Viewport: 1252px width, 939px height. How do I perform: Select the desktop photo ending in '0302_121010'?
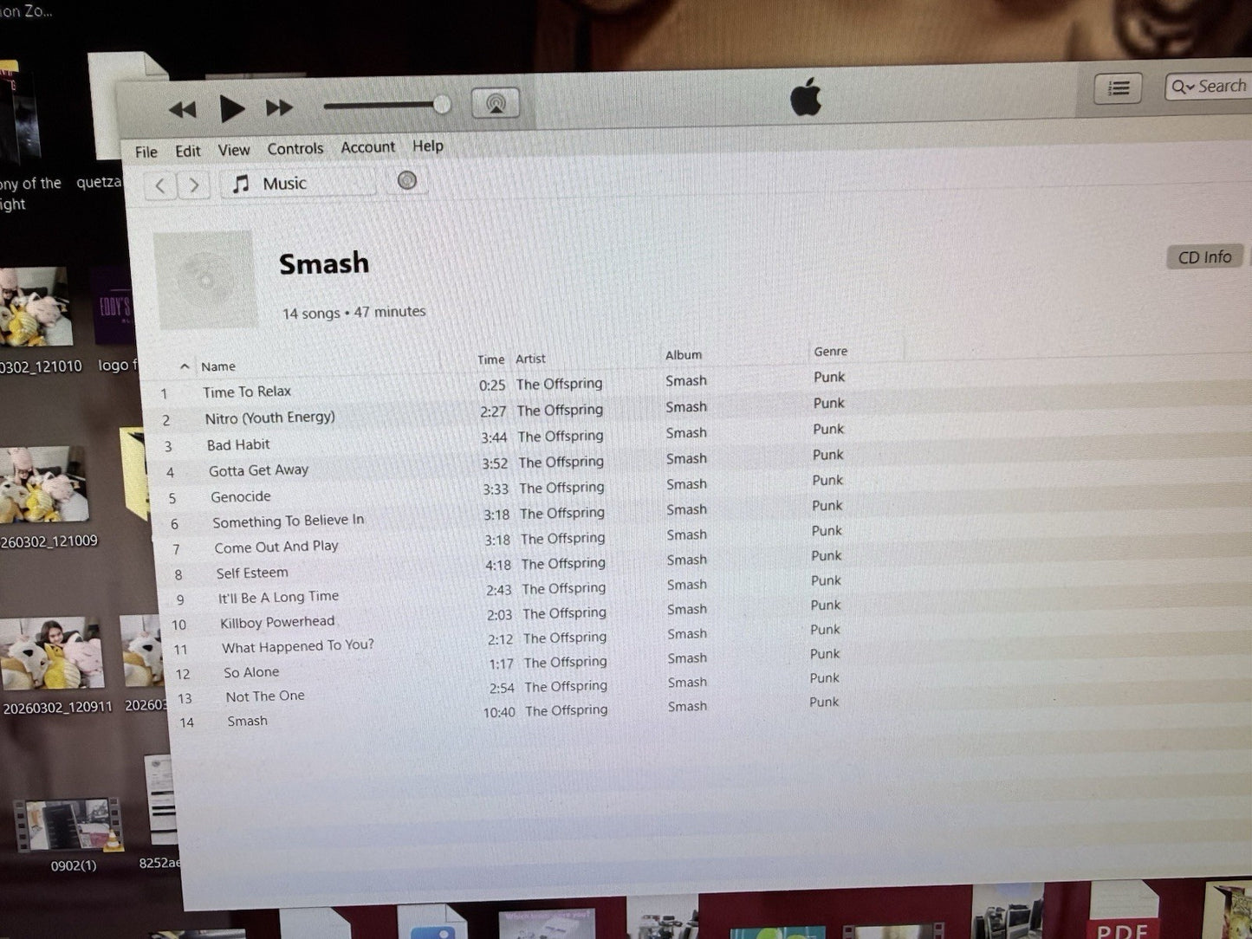(x=36, y=306)
